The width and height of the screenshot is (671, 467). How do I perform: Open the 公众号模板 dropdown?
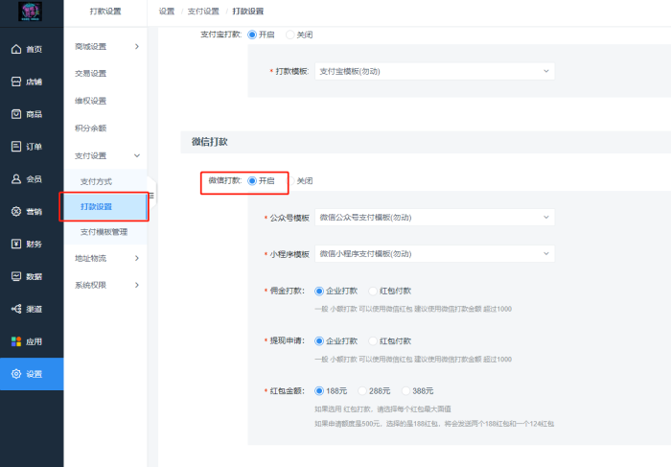coord(435,218)
